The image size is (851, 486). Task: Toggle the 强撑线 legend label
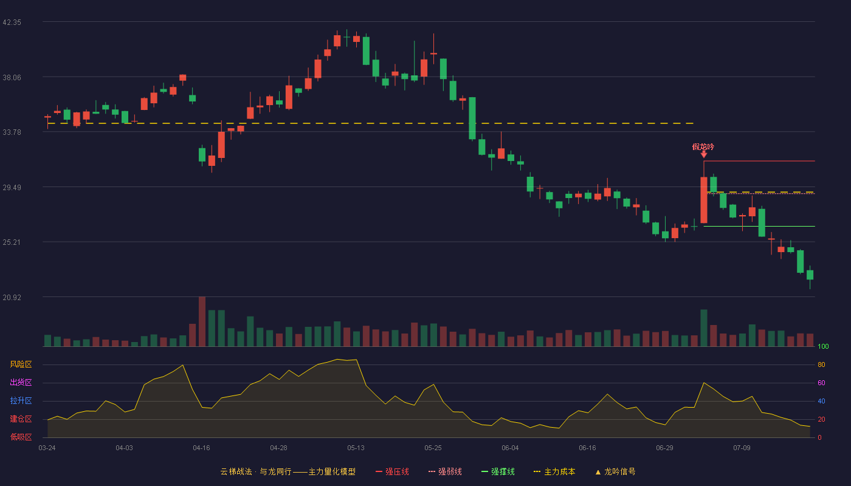tap(503, 471)
